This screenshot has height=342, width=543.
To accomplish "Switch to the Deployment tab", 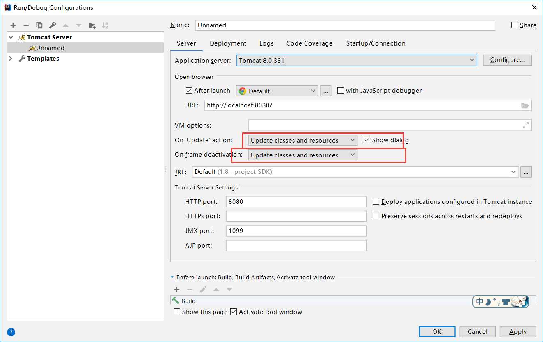I will 228,43.
